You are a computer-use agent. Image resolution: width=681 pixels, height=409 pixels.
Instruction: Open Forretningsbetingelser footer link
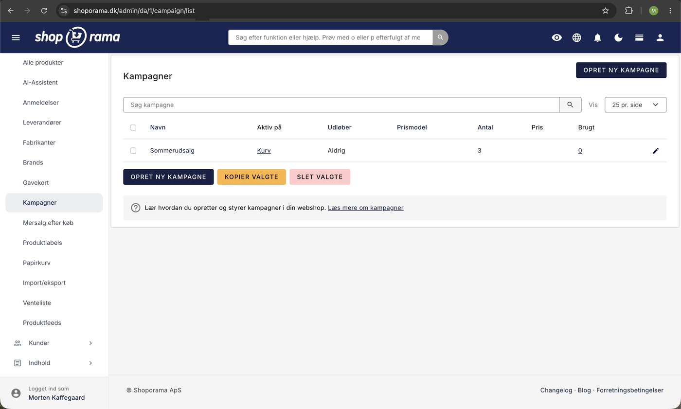pyautogui.click(x=630, y=390)
